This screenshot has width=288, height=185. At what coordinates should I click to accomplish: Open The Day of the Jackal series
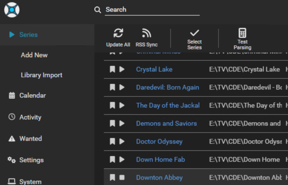(x=168, y=105)
